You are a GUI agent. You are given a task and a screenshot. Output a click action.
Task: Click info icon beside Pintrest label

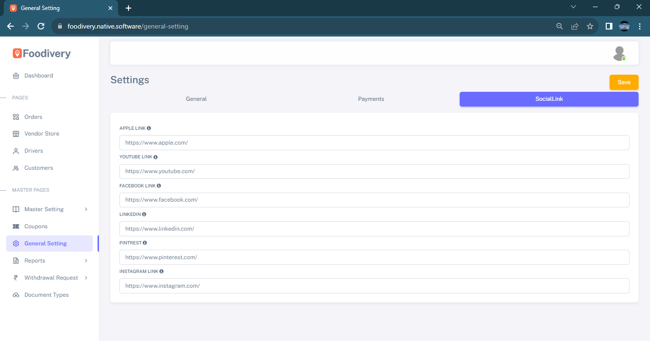145,243
